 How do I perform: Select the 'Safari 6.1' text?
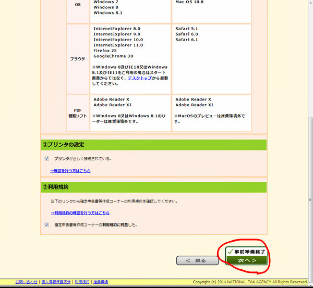click(x=187, y=40)
